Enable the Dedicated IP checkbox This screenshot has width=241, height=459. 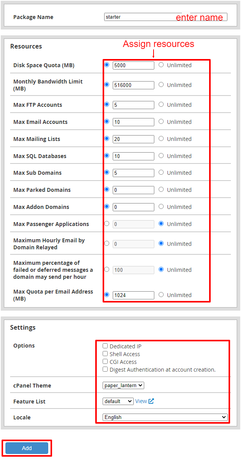[105, 346]
